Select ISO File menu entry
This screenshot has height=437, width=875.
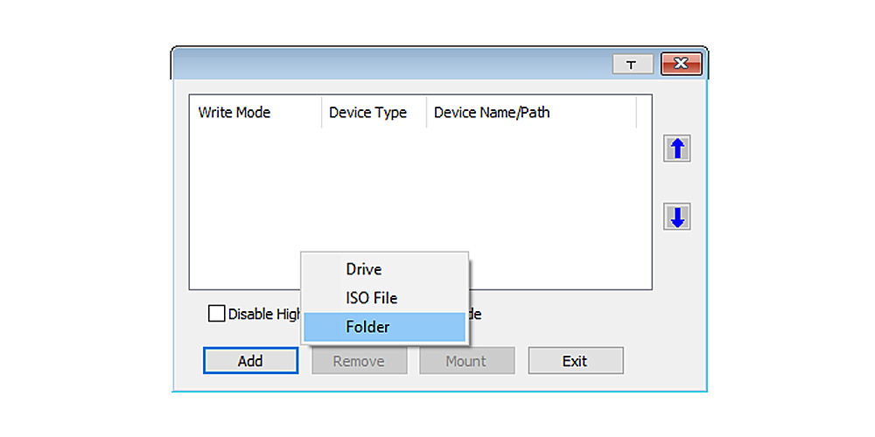372,298
